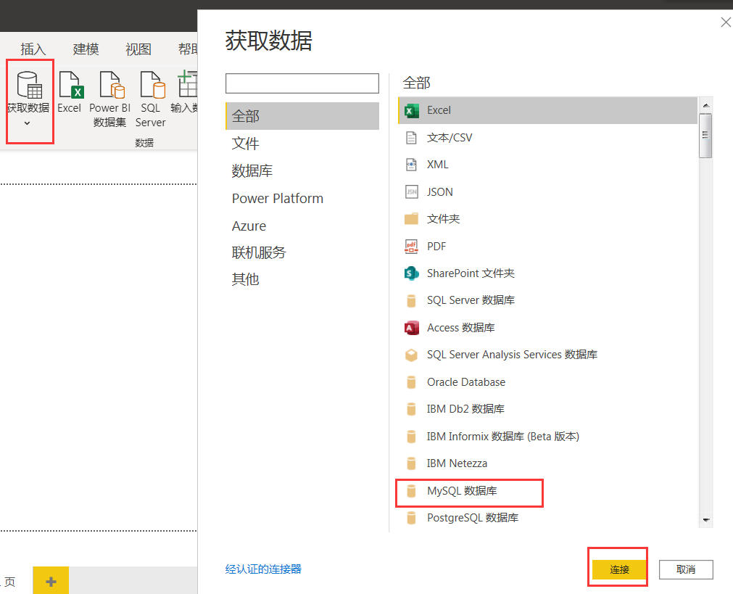Click the Excel ribbon icon
Screen dimensions: 733x594
[71, 85]
